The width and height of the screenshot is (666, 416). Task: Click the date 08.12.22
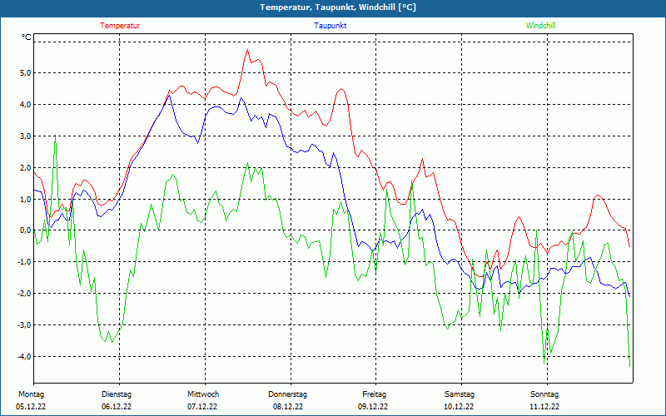(x=288, y=407)
